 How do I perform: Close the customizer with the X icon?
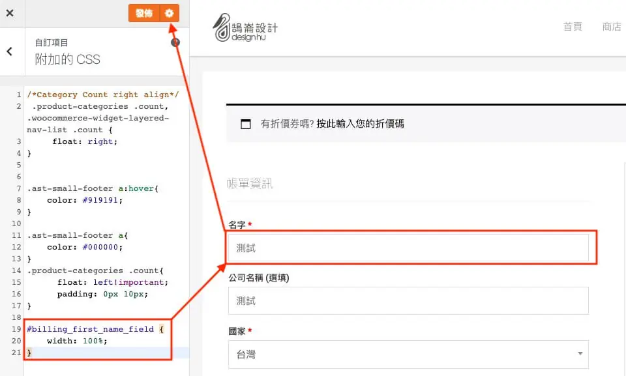[10, 13]
